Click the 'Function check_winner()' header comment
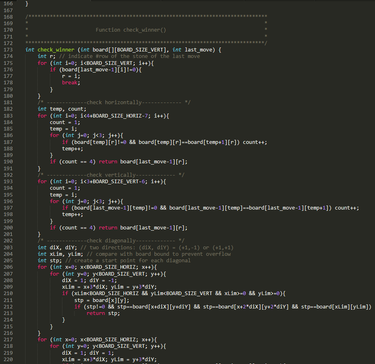 (131, 30)
